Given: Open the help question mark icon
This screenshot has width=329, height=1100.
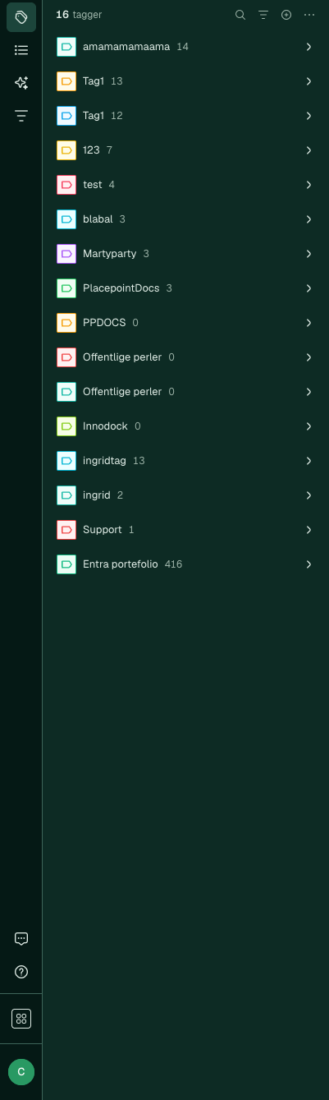Looking at the screenshot, I should click(21, 972).
